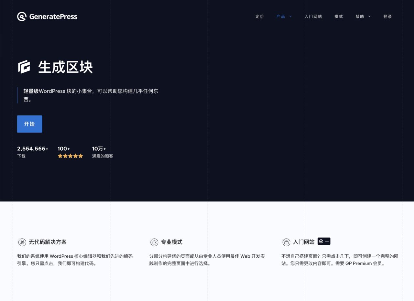The image size is (414, 301).
Task: Click the 入门网站 briefcase icon
Action: (x=286, y=242)
